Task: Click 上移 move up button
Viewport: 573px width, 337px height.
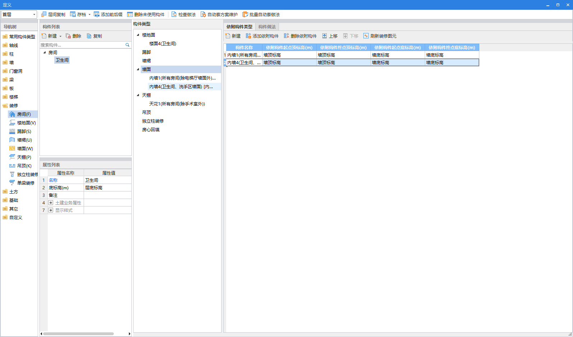Action: (330, 36)
